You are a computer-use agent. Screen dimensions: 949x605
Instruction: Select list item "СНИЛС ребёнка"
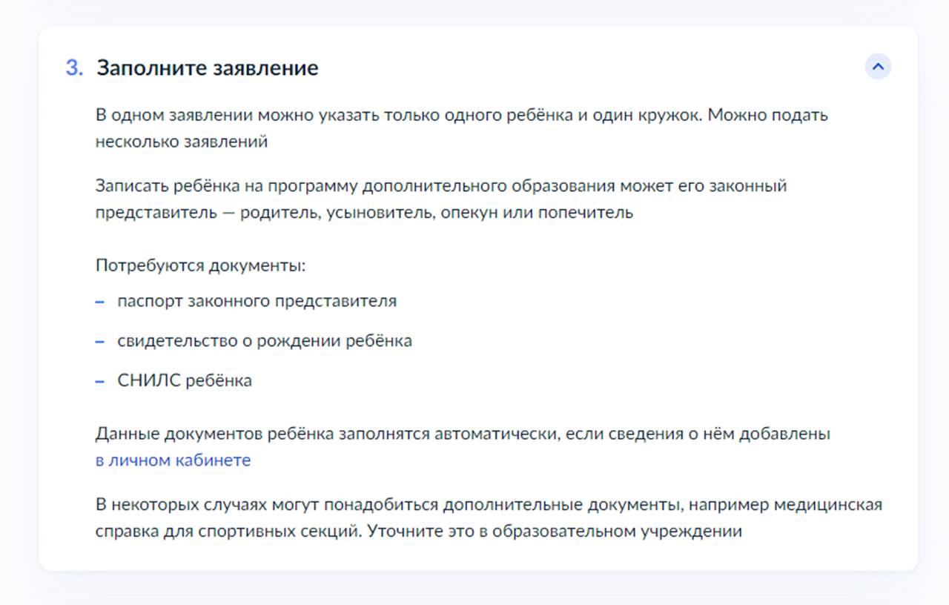click(x=184, y=380)
